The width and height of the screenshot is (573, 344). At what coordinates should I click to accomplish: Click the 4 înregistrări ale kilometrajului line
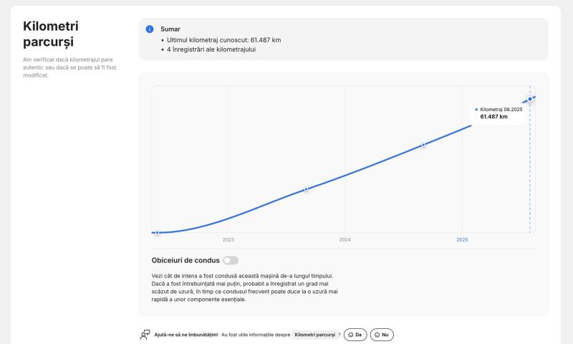pos(211,49)
